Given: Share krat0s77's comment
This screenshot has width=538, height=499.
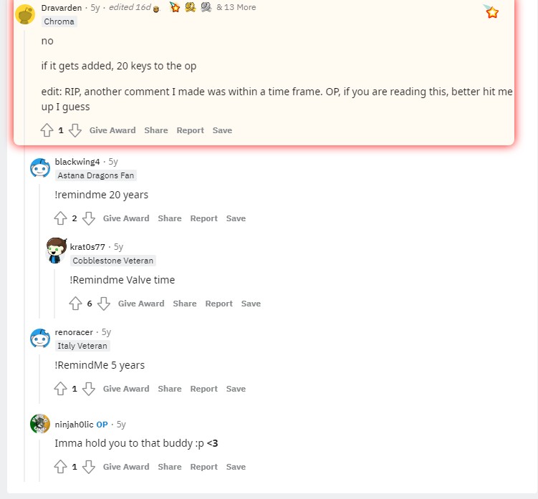Looking at the screenshot, I should pyautogui.click(x=184, y=304).
